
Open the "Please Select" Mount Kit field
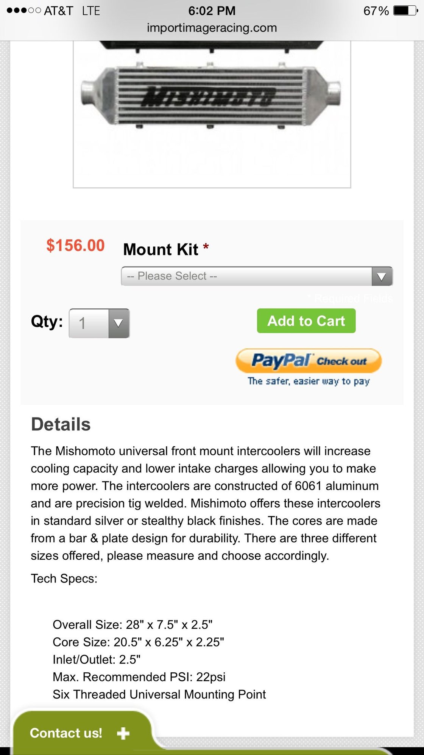coord(247,276)
